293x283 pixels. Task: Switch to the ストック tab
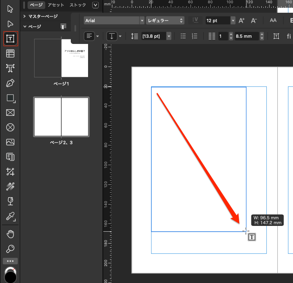click(x=78, y=5)
